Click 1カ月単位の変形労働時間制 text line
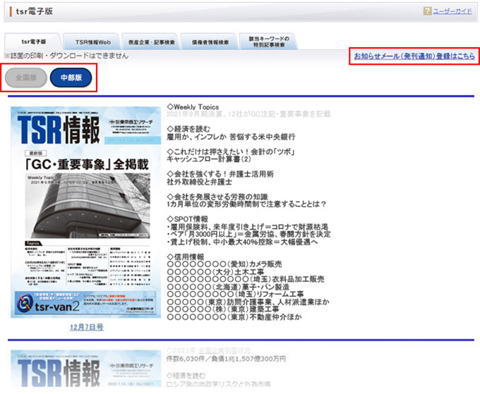This screenshot has width=480, height=394. pos(246,204)
